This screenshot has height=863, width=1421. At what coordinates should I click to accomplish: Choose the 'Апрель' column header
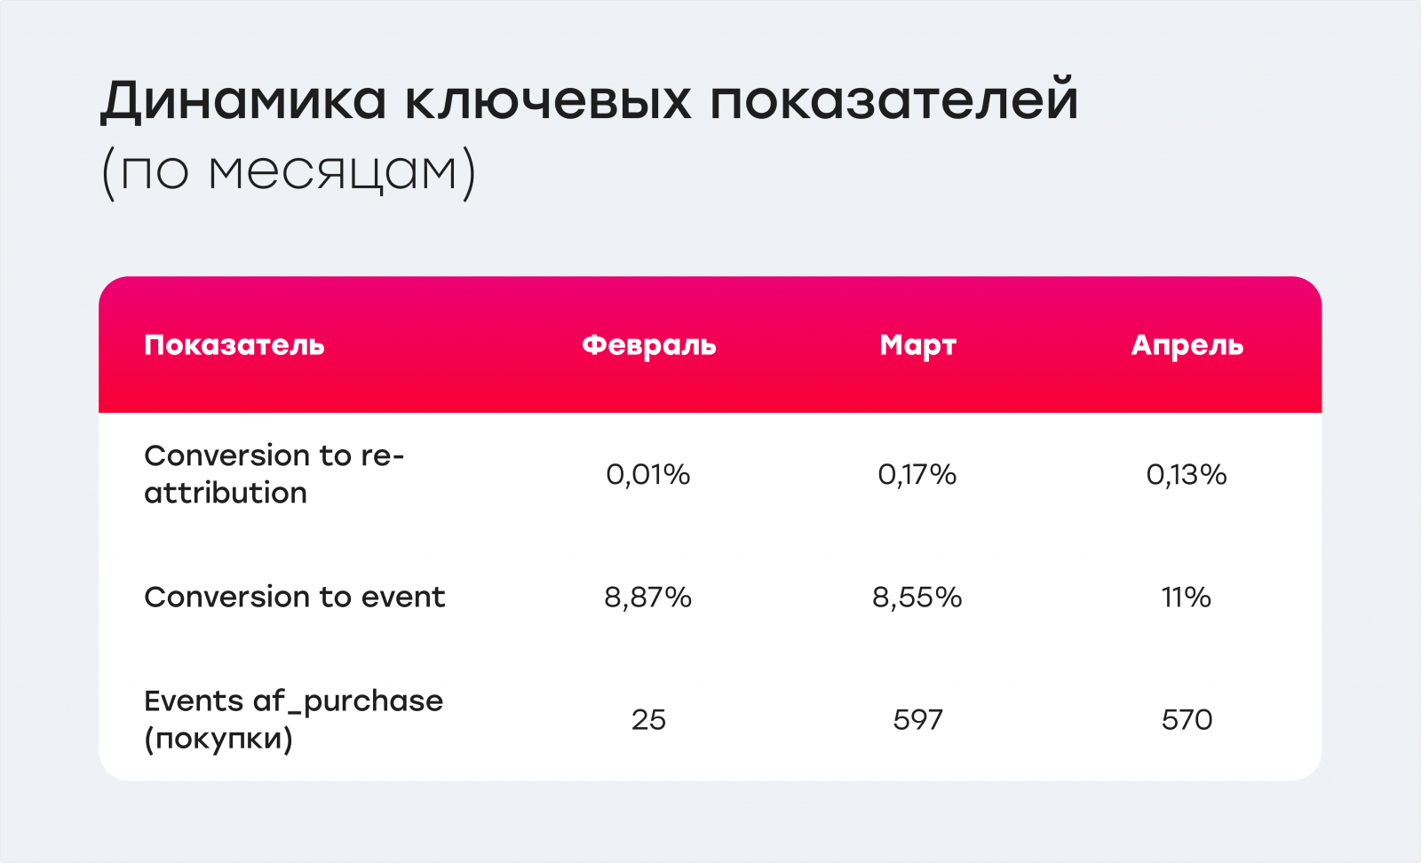1187,345
